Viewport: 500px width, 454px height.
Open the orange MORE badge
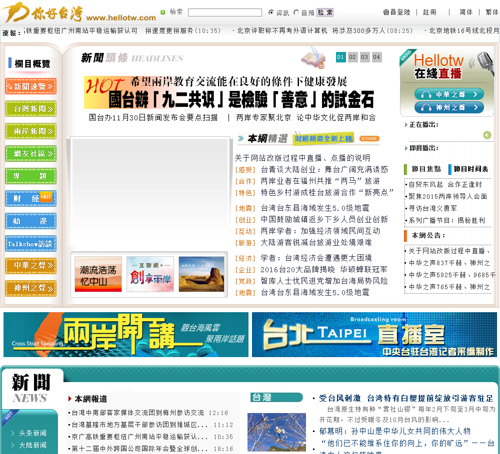[x=369, y=138]
